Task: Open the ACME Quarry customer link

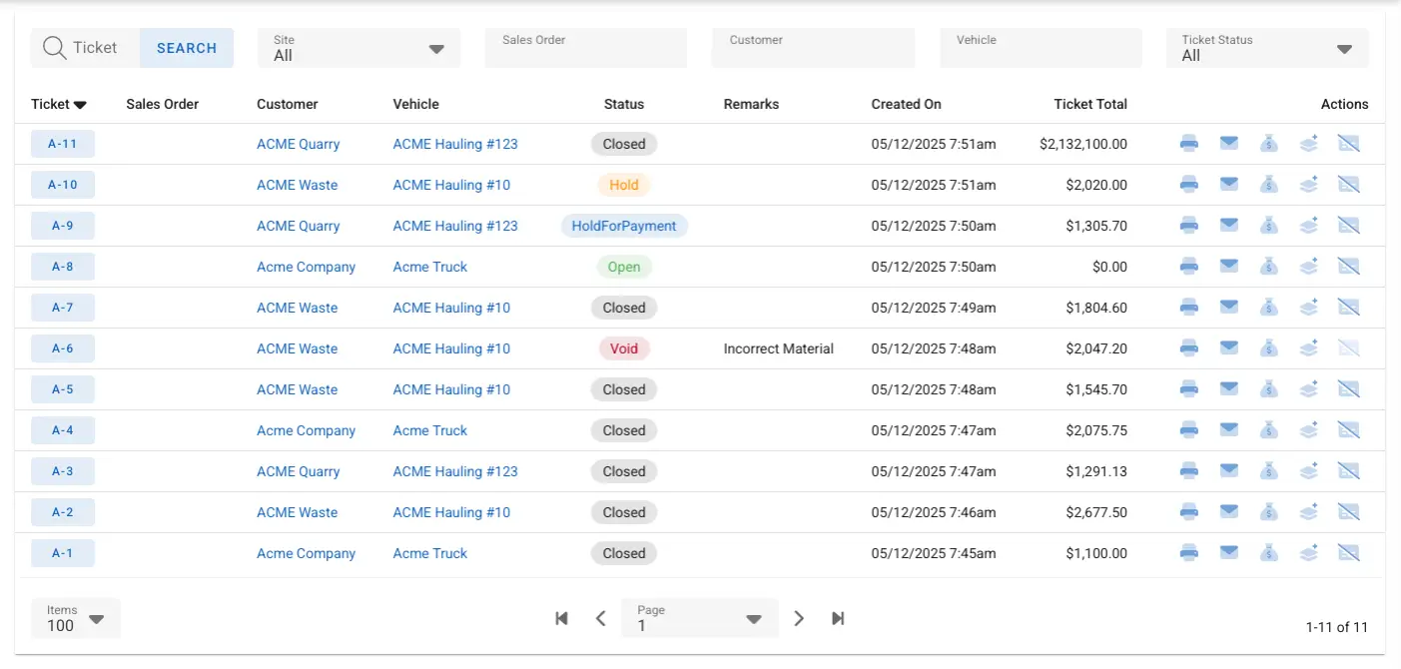Action: pos(298,143)
